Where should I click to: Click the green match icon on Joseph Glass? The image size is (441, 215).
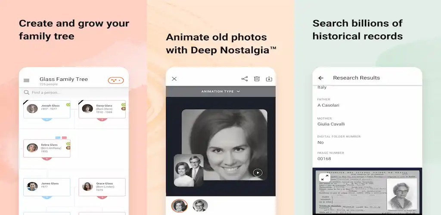coord(68,104)
